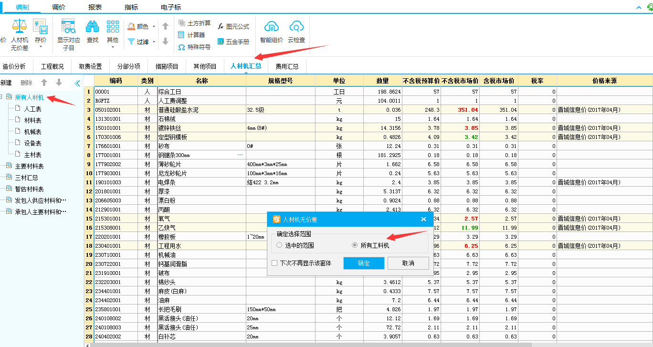The height and width of the screenshot is (347, 653).
Task: Select 设备表 in the tree
Action: [x=32, y=143]
